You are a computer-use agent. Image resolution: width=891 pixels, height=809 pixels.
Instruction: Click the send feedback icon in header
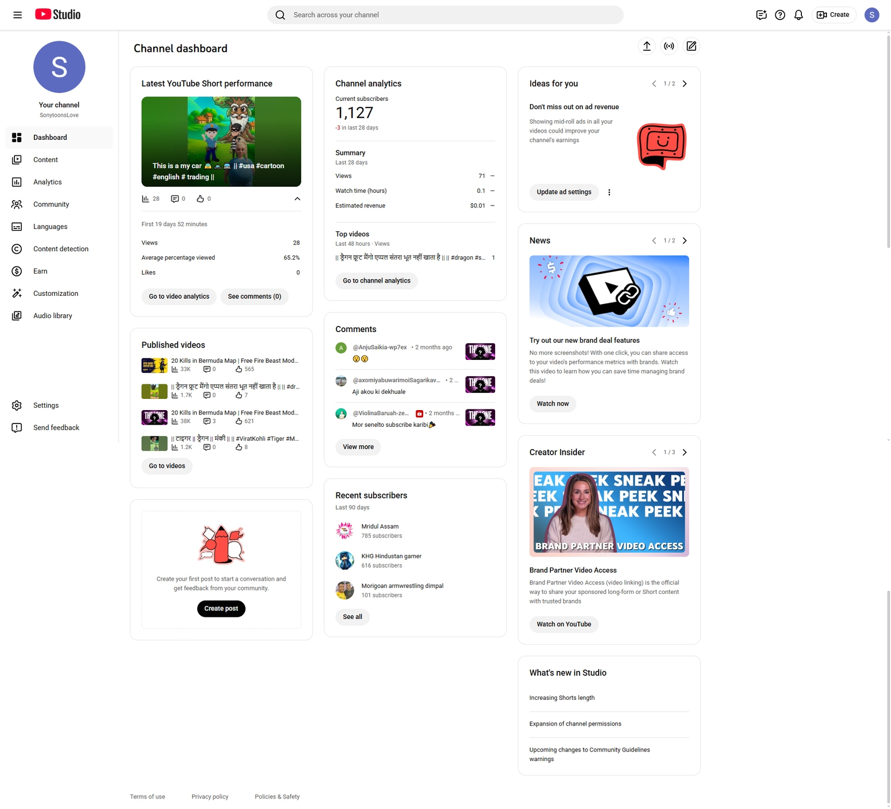tap(761, 15)
